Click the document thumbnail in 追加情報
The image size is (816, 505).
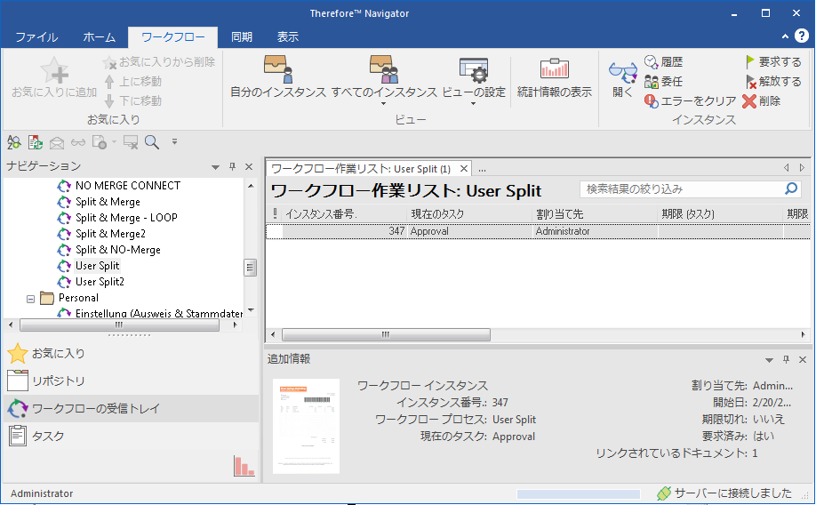coord(306,426)
